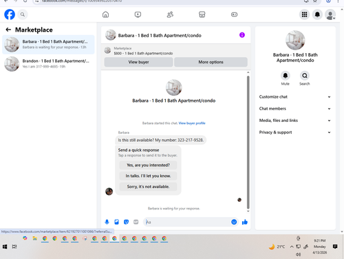Open the Facebook search magnifier
This screenshot has width=344, height=259.
pyautogui.click(x=23, y=14)
